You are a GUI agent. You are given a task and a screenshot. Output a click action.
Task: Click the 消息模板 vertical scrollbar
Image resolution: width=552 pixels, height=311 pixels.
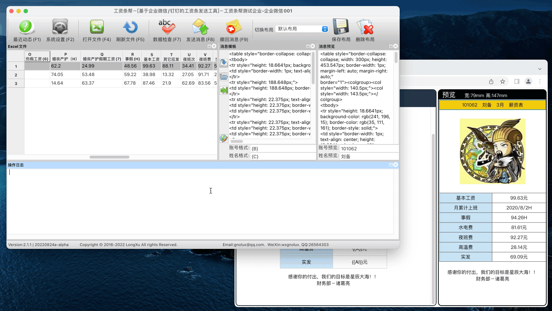click(x=313, y=68)
